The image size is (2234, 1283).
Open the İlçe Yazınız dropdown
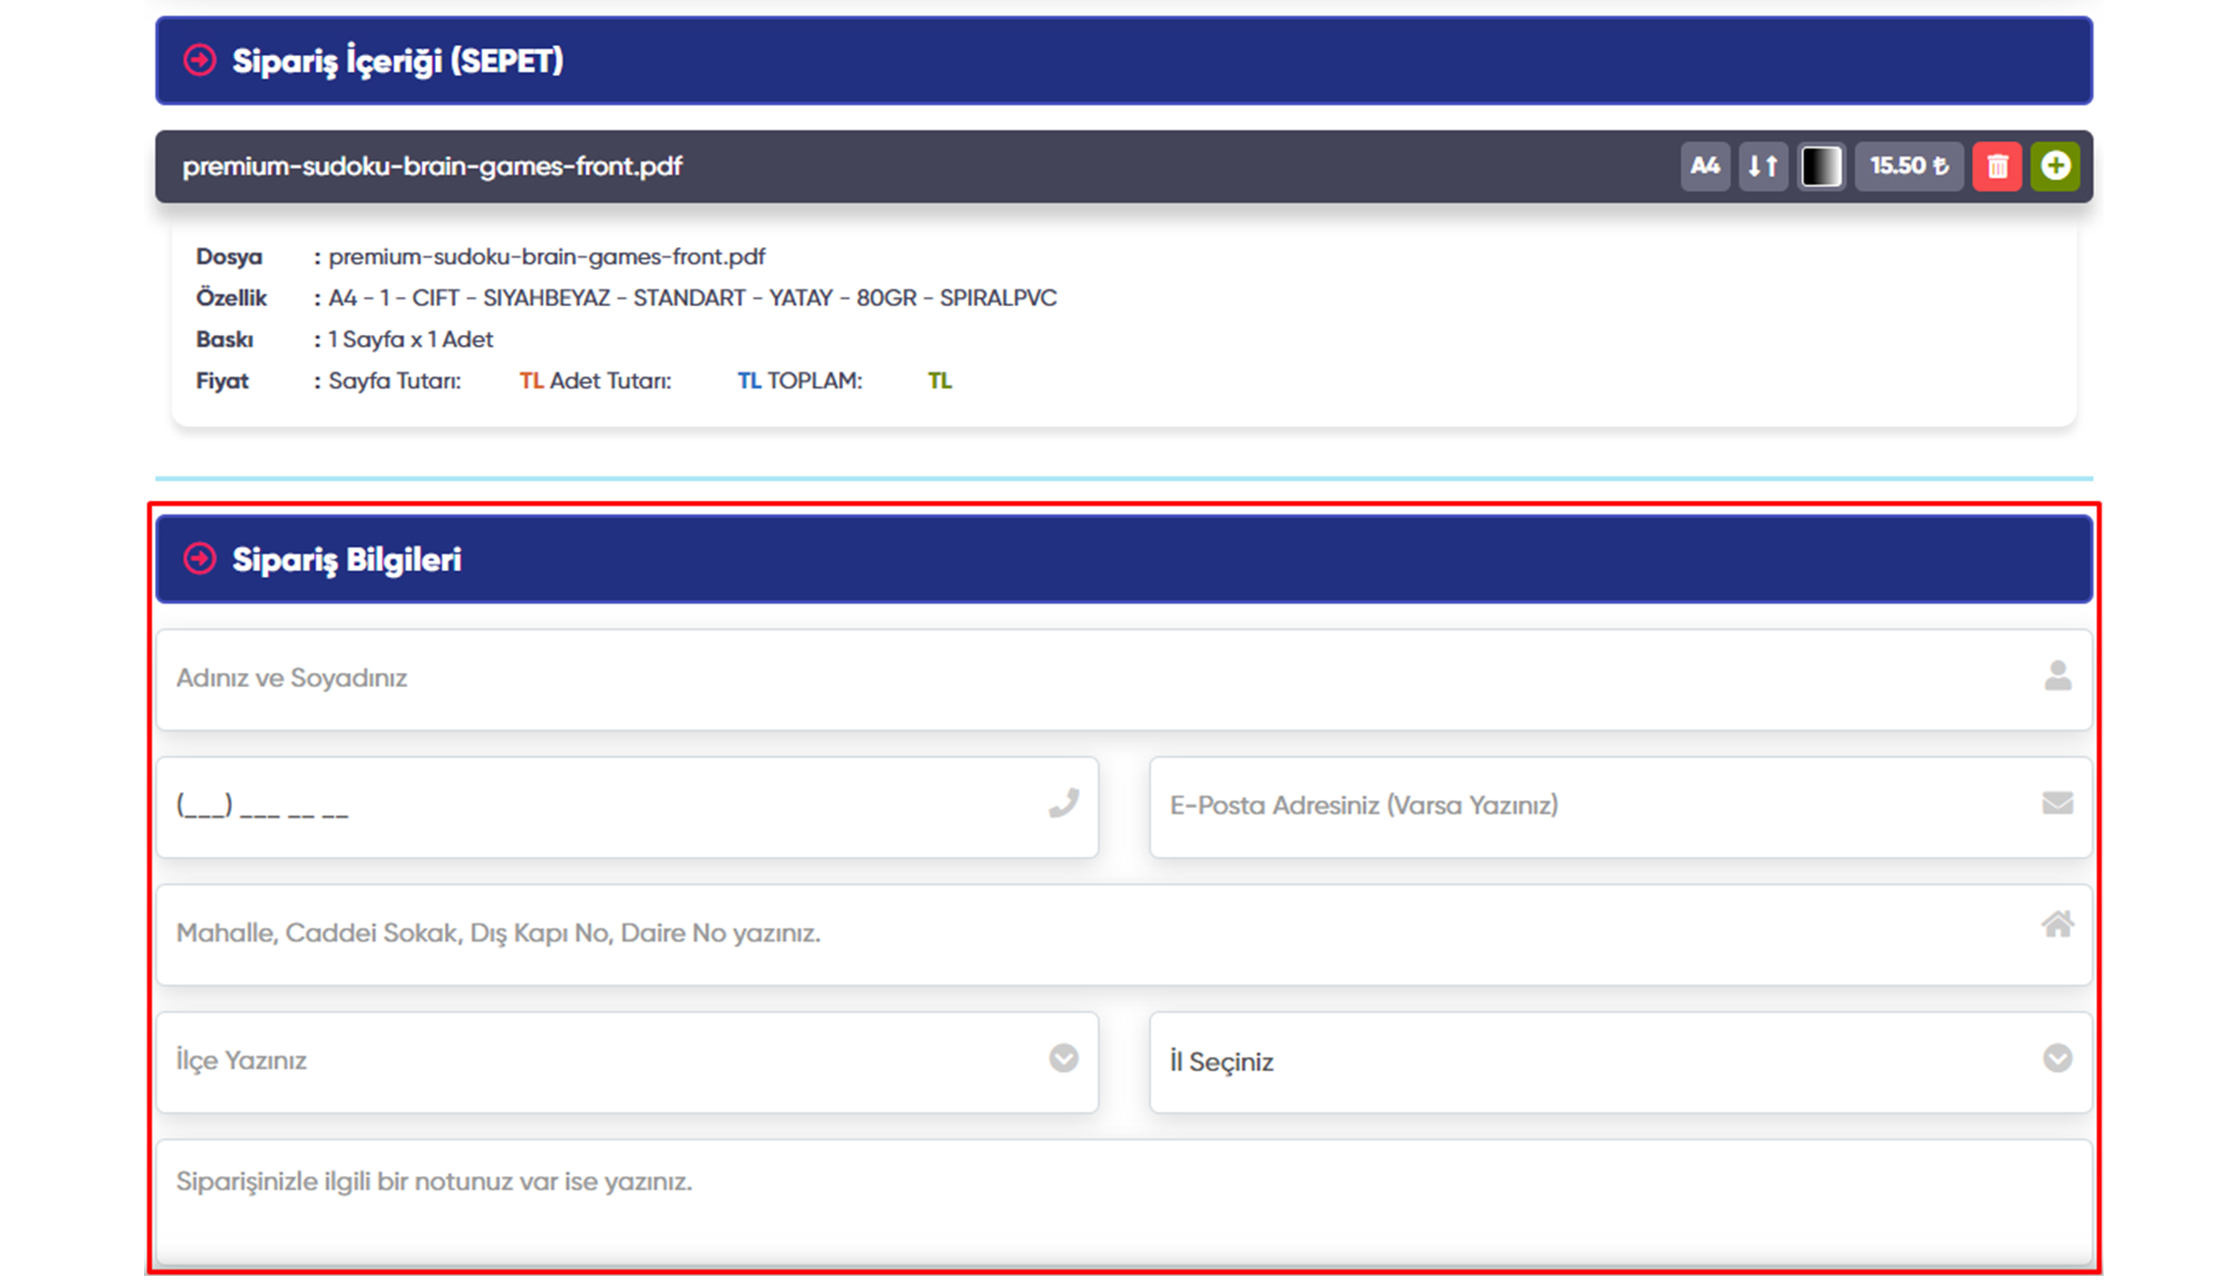627,1062
